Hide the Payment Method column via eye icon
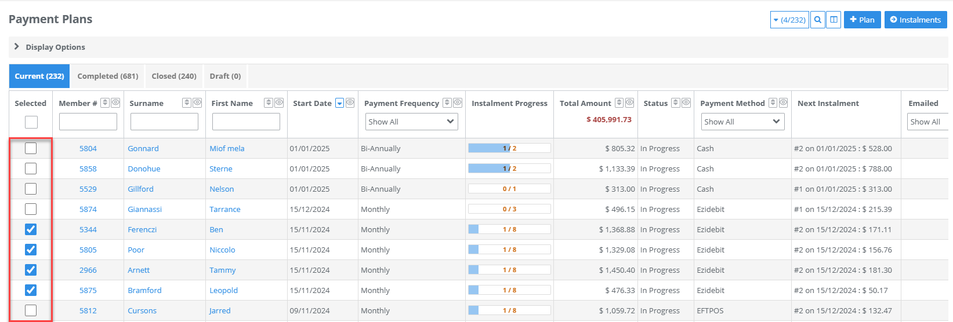The width and height of the screenshot is (953, 322). click(784, 103)
